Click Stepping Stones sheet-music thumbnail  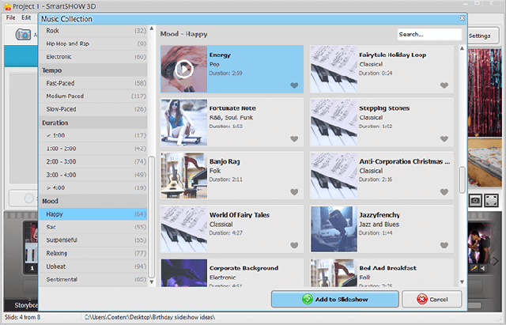click(334, 123)
